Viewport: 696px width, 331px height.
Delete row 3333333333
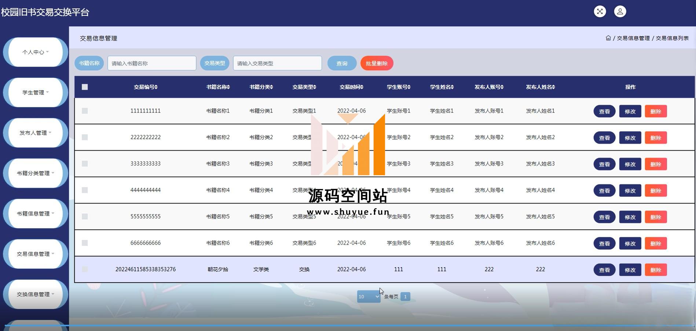656,164
